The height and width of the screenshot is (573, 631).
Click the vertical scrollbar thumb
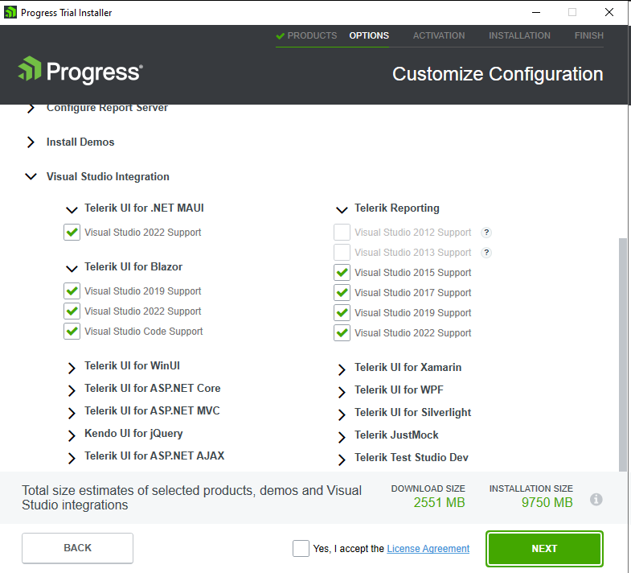point(622,354)
